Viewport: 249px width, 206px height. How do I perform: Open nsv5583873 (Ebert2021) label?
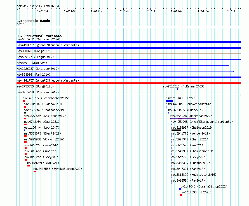43,133
